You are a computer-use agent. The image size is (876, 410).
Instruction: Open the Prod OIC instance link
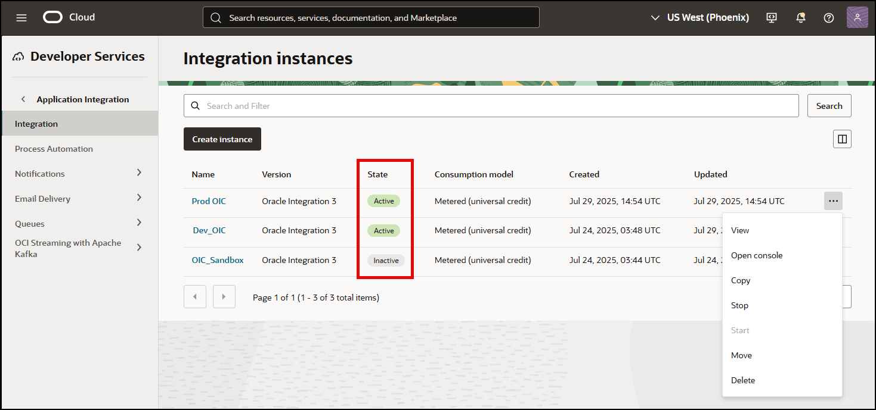(209, 201)
